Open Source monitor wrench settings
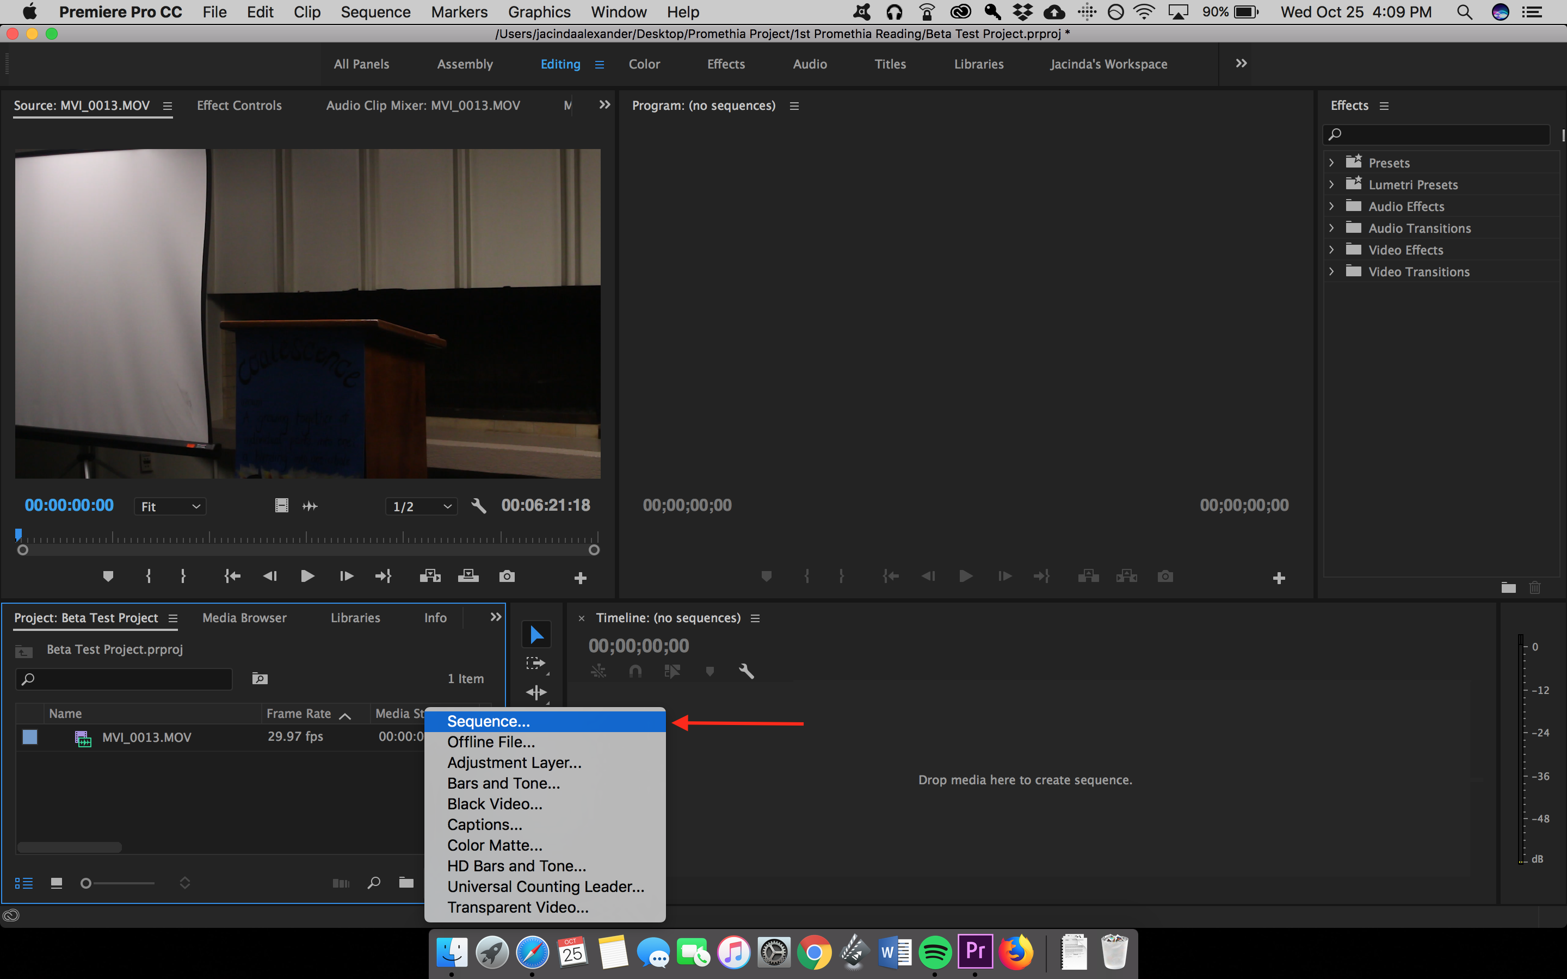The image size is (1567, 979). tap(478, 506)
